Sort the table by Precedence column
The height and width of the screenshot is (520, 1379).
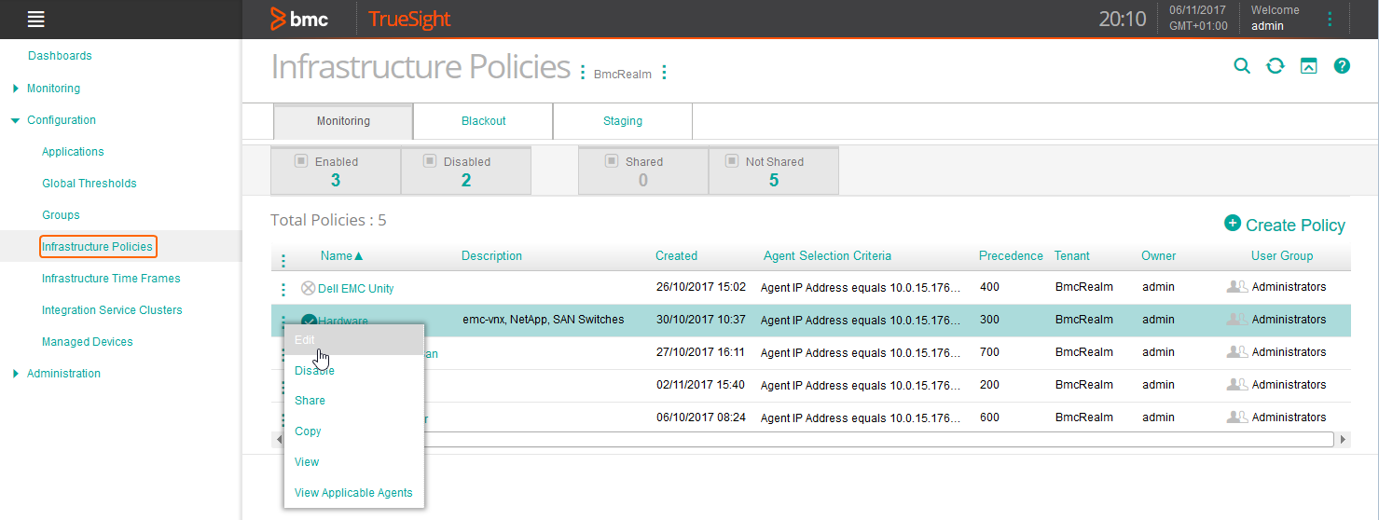click(x=1011, y=256)
